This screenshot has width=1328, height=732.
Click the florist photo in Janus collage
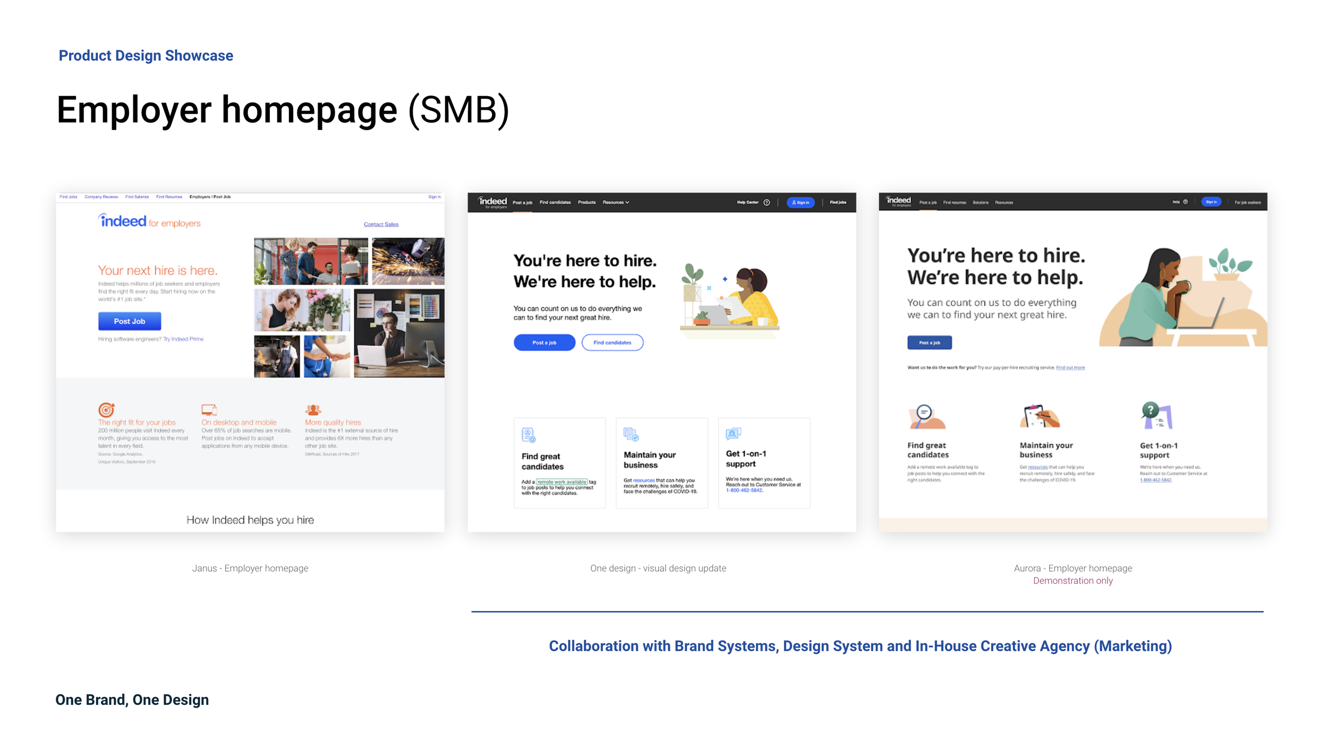302,310
